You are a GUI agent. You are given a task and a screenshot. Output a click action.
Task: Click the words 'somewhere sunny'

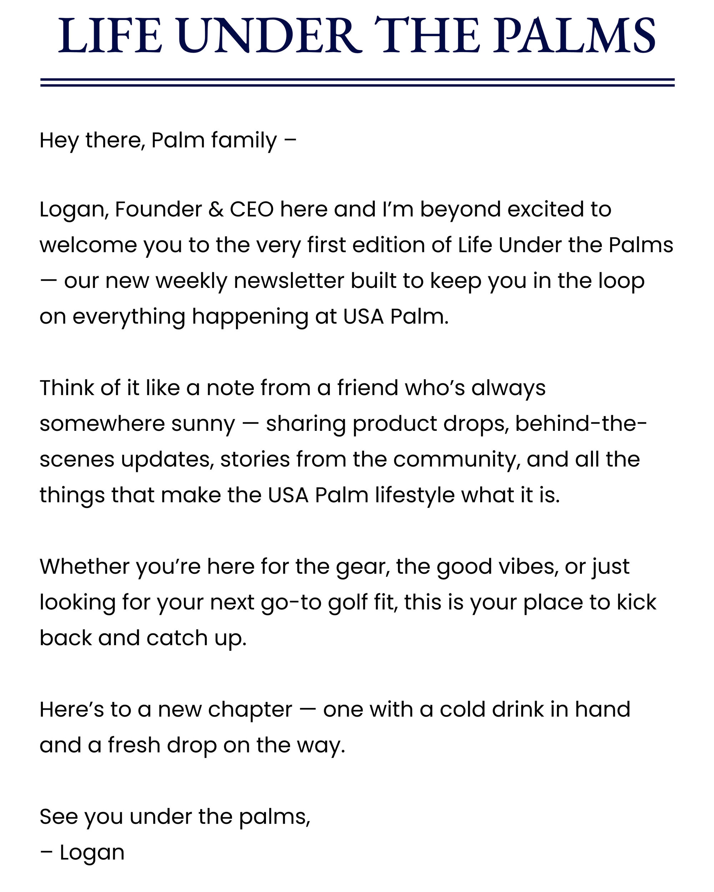[x=137, y=424]
